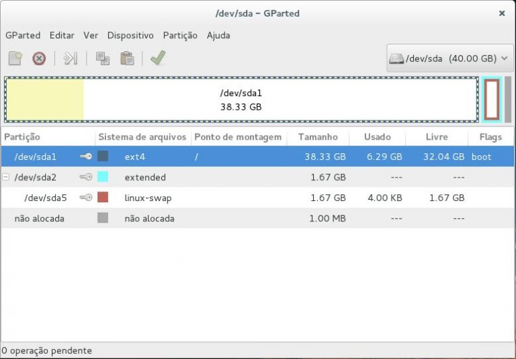The height and width of the screenshot is (359, 516).
Task: Click the resize/move partition toolbar icon
Action: tap(71, 58)
